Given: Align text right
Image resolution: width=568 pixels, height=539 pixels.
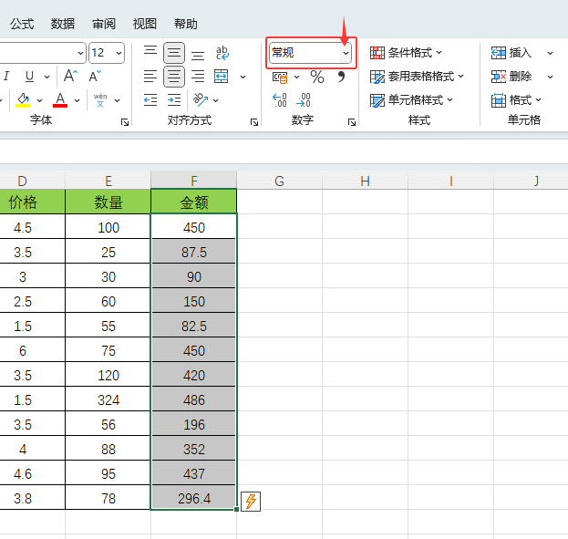Looking at the screenshot, I should click(x=198, y=77).
